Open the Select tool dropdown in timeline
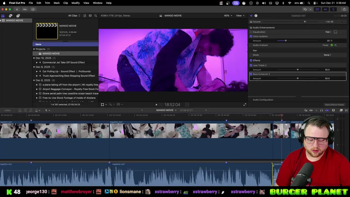Image resolution: width=350 pixels, height=197 pixels. [48, 110]
